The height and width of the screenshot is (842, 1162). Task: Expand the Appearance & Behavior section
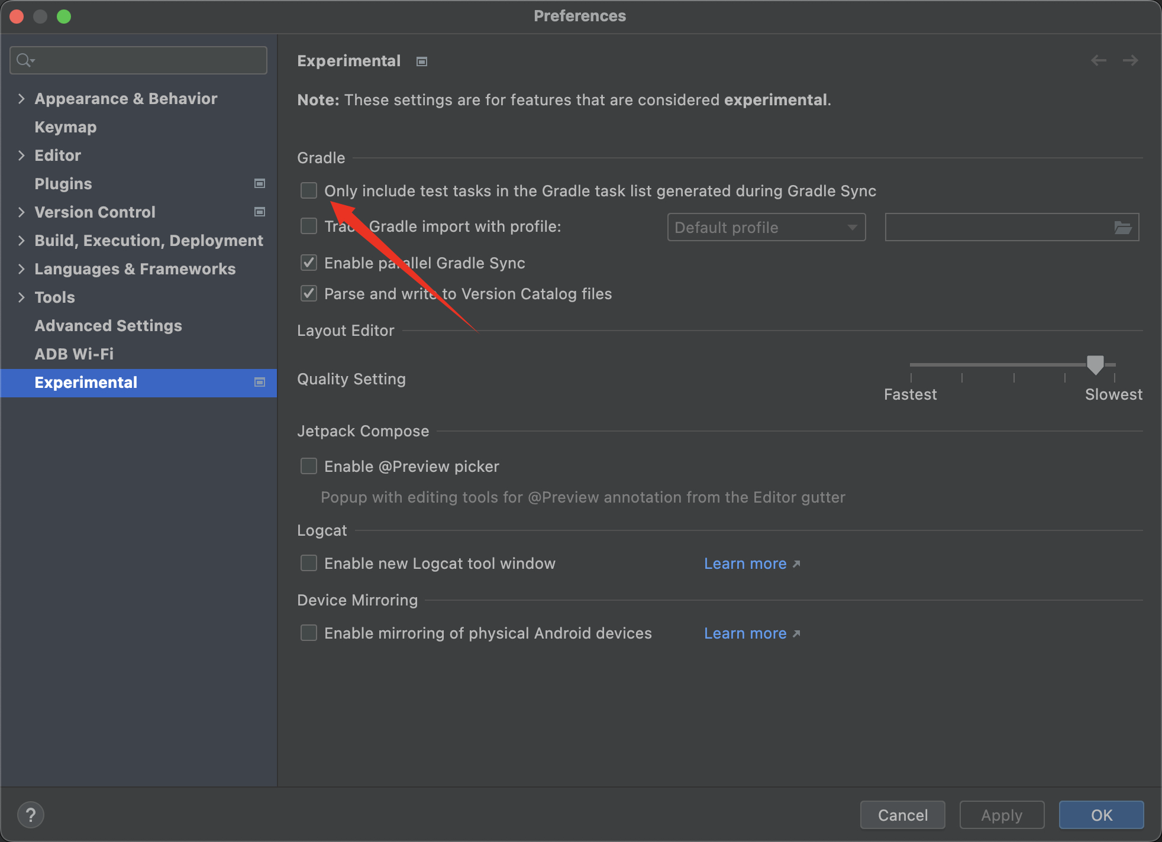(21, 99)
